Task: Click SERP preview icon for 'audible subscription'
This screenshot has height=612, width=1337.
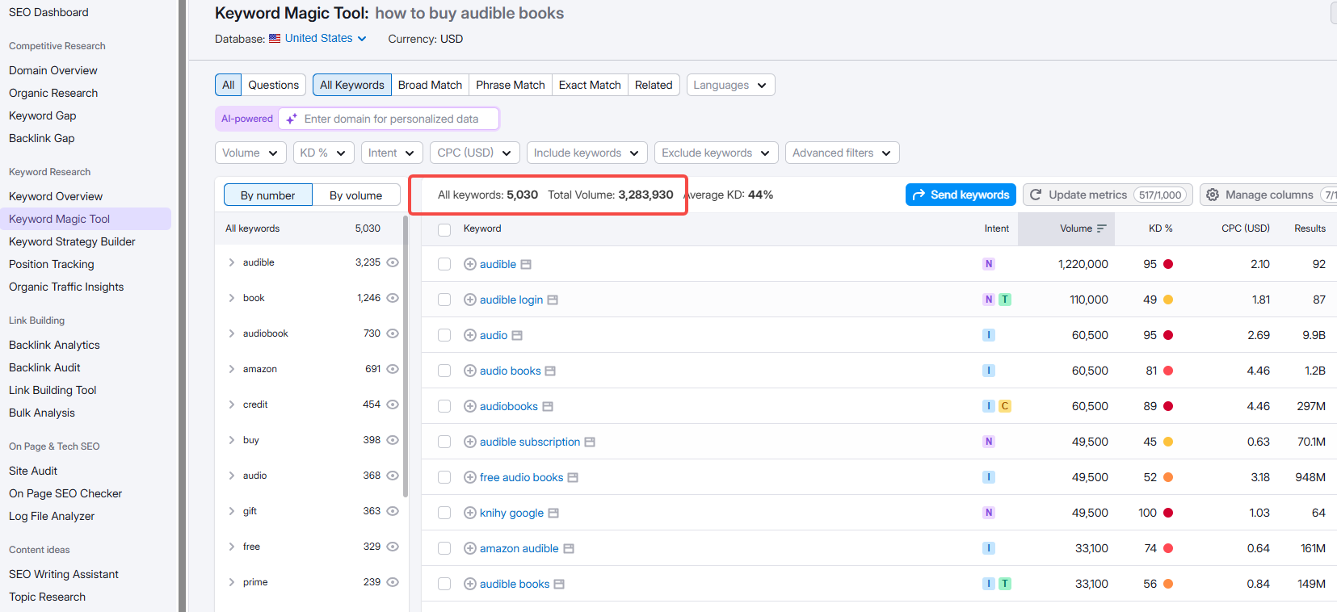Action: coord(590,442)
